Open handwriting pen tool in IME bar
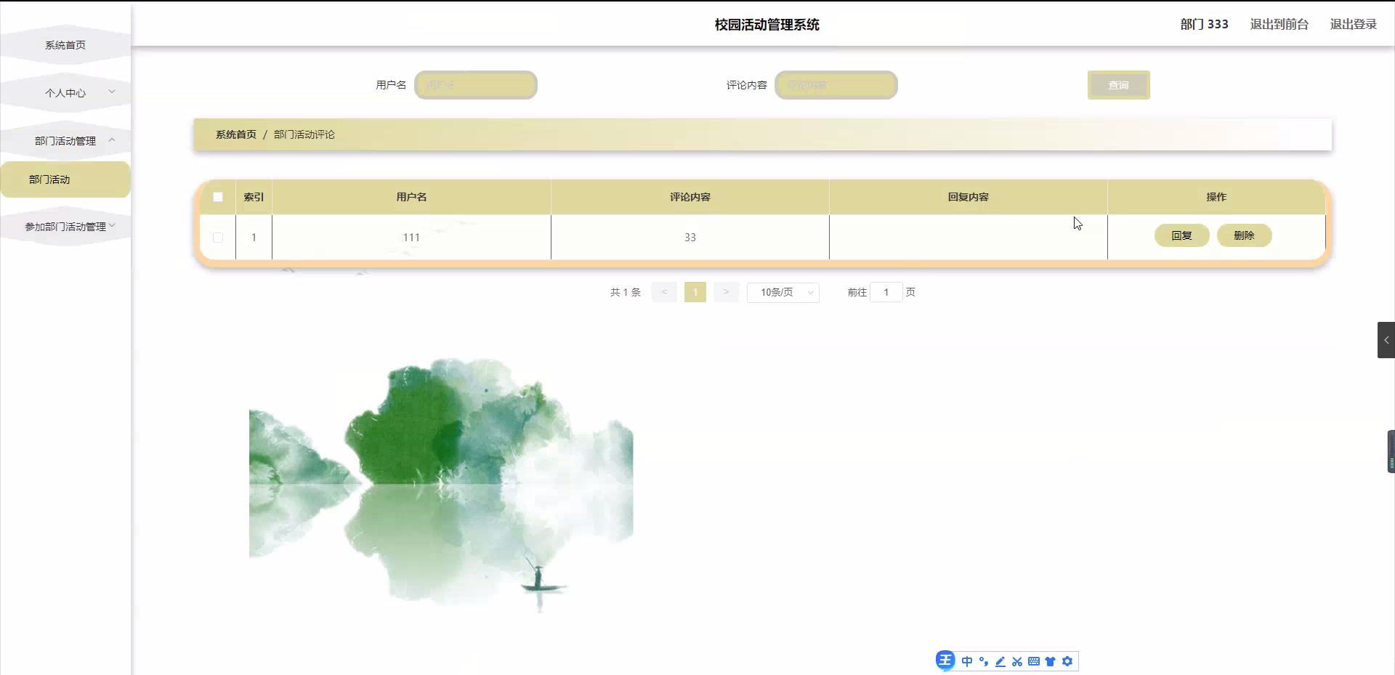1395x675 pixels. (1000, 661)
